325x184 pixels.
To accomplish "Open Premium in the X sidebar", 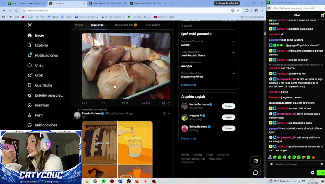I will pos(38,105).
